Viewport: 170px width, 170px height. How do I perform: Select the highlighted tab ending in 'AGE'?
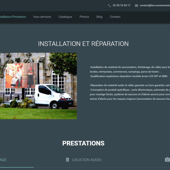pyautogui.click(x=3, y=160)
